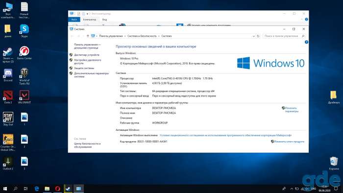This screenshot has height=193, width=343.
Task: Open the Recycle Bin 'Корзина' icon
Action: pyautogui.click(x=334, y=163)
